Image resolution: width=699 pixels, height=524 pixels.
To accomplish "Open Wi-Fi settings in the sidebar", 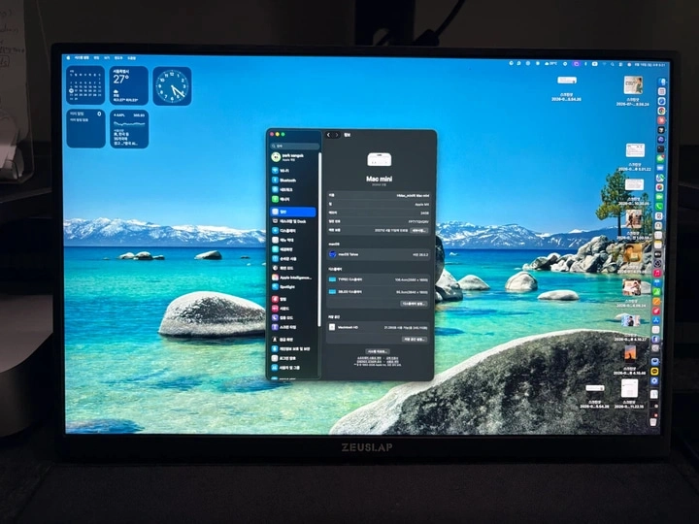I will 293,171.
